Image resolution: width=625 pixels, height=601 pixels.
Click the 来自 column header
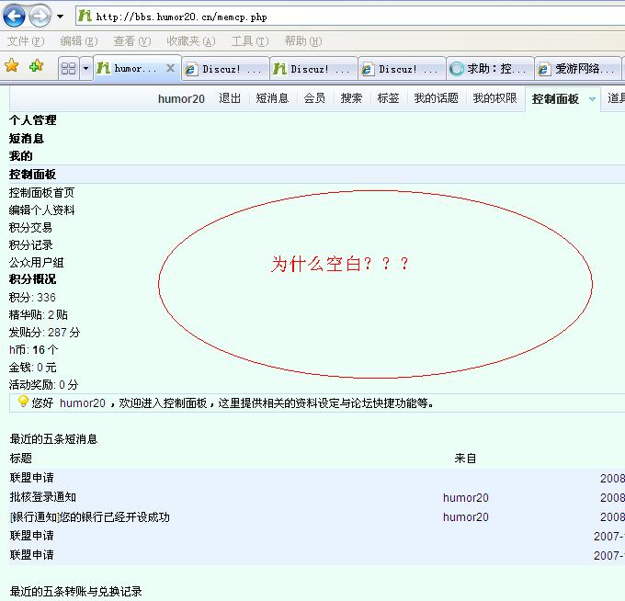[x=466, y=459]
